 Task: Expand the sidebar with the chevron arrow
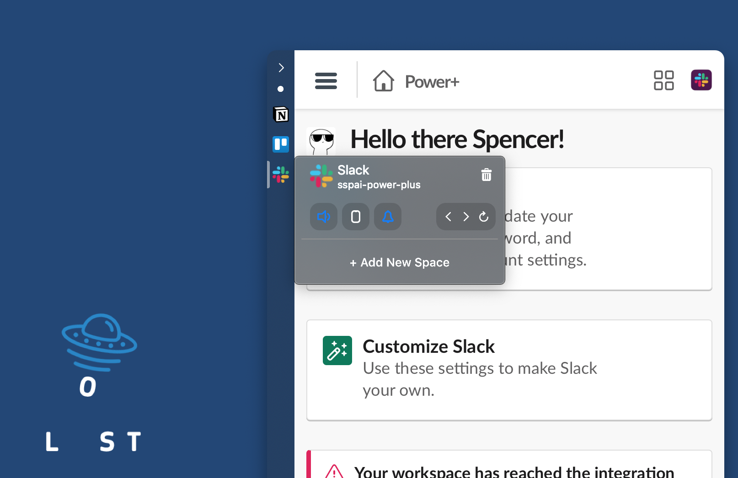(281, 68)
